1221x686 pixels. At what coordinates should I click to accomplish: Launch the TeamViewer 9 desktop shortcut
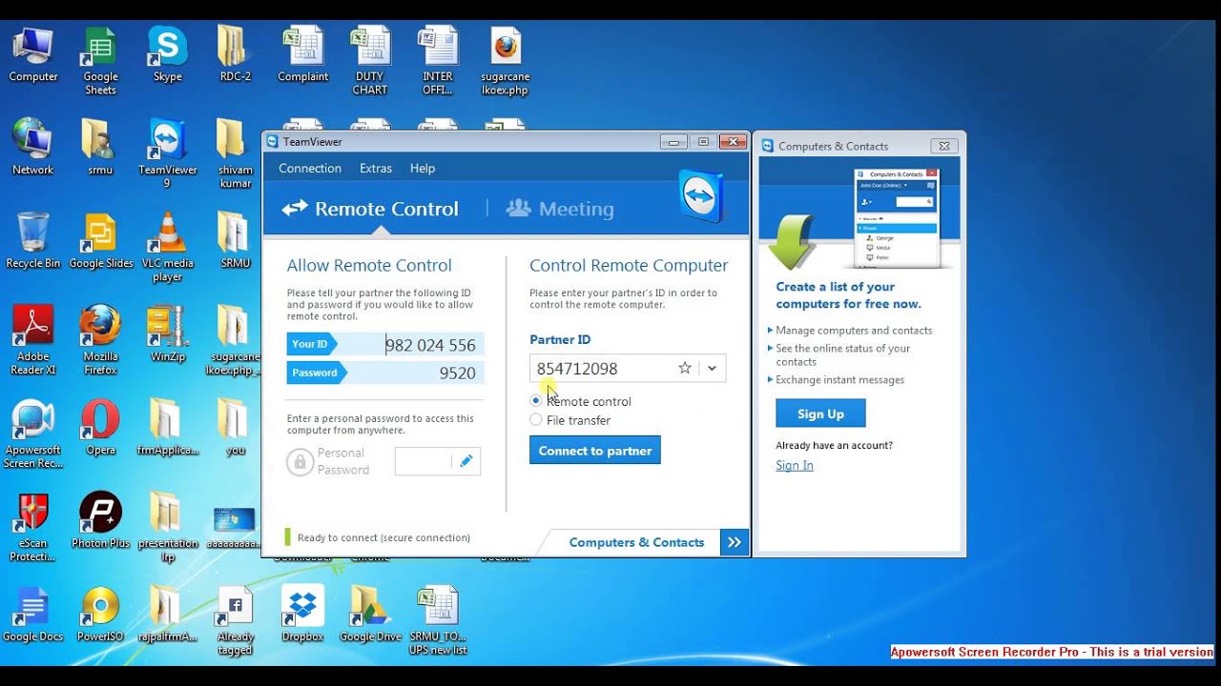[167, 154]
